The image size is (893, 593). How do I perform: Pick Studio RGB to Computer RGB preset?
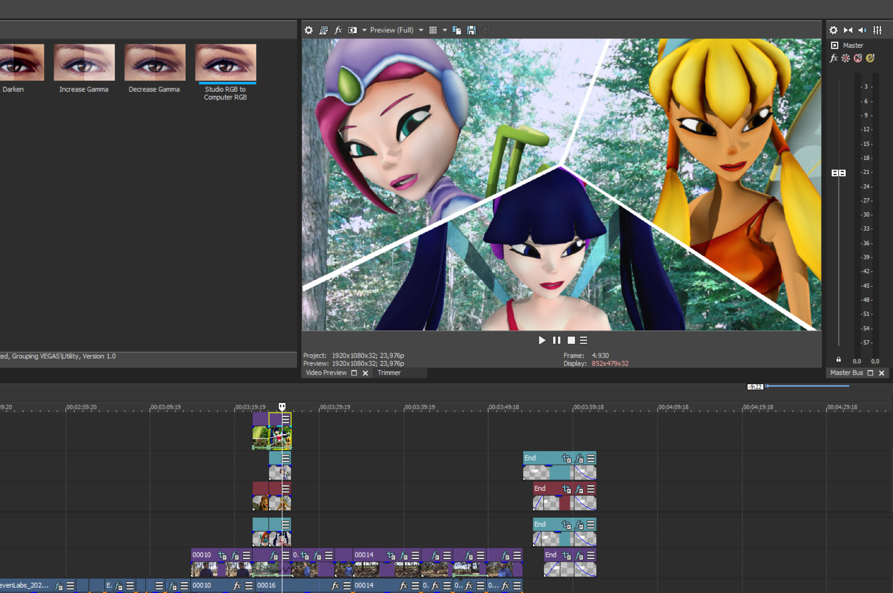(x=226, y=62)
